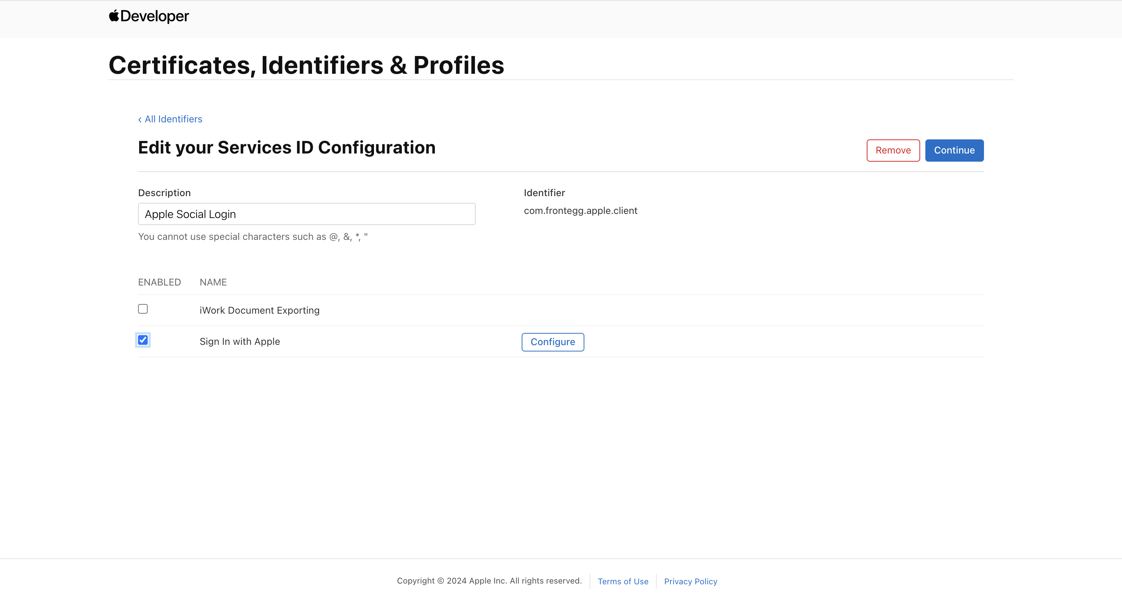Viewport: 1122px width, 611px height.
Task: Click the Edit your Services ID Configuration heading
Action: [x=286, y=148]
